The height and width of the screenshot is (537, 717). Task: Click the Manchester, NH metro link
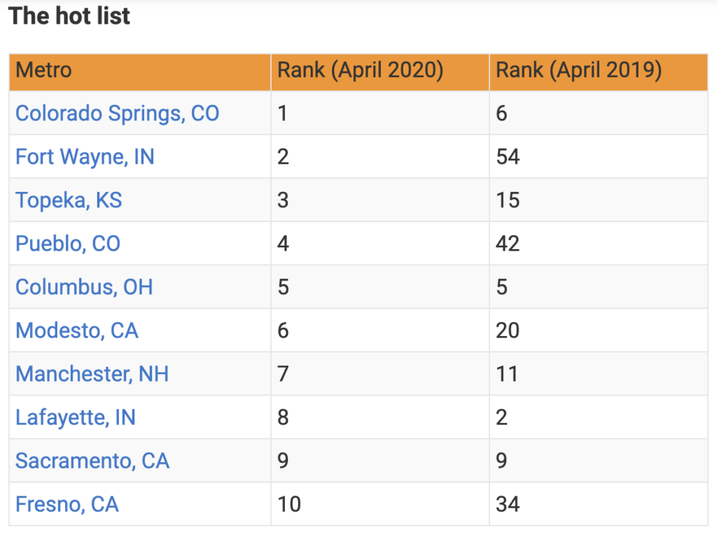[92, 374]
